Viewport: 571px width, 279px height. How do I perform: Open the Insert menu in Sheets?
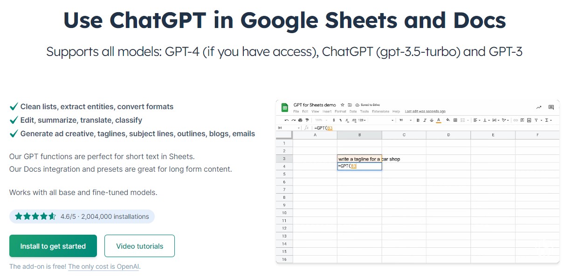327,112
